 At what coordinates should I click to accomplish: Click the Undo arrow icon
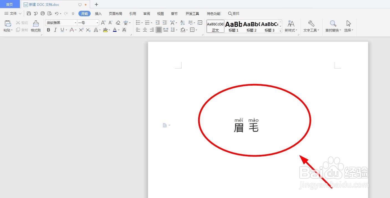click(57, 14)
